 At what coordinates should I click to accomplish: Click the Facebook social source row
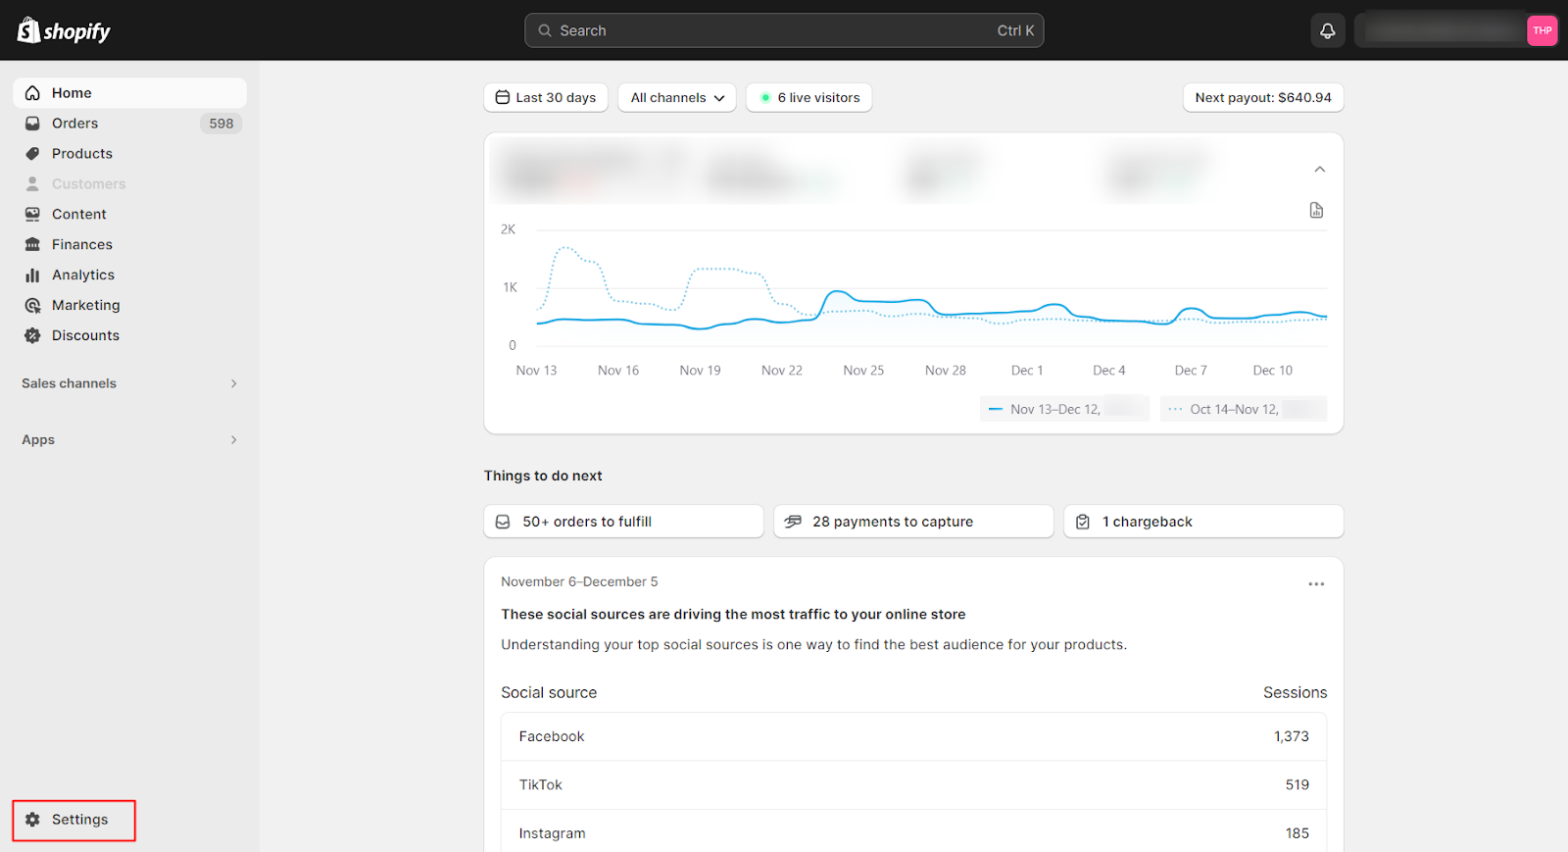(x=913, y=736)
